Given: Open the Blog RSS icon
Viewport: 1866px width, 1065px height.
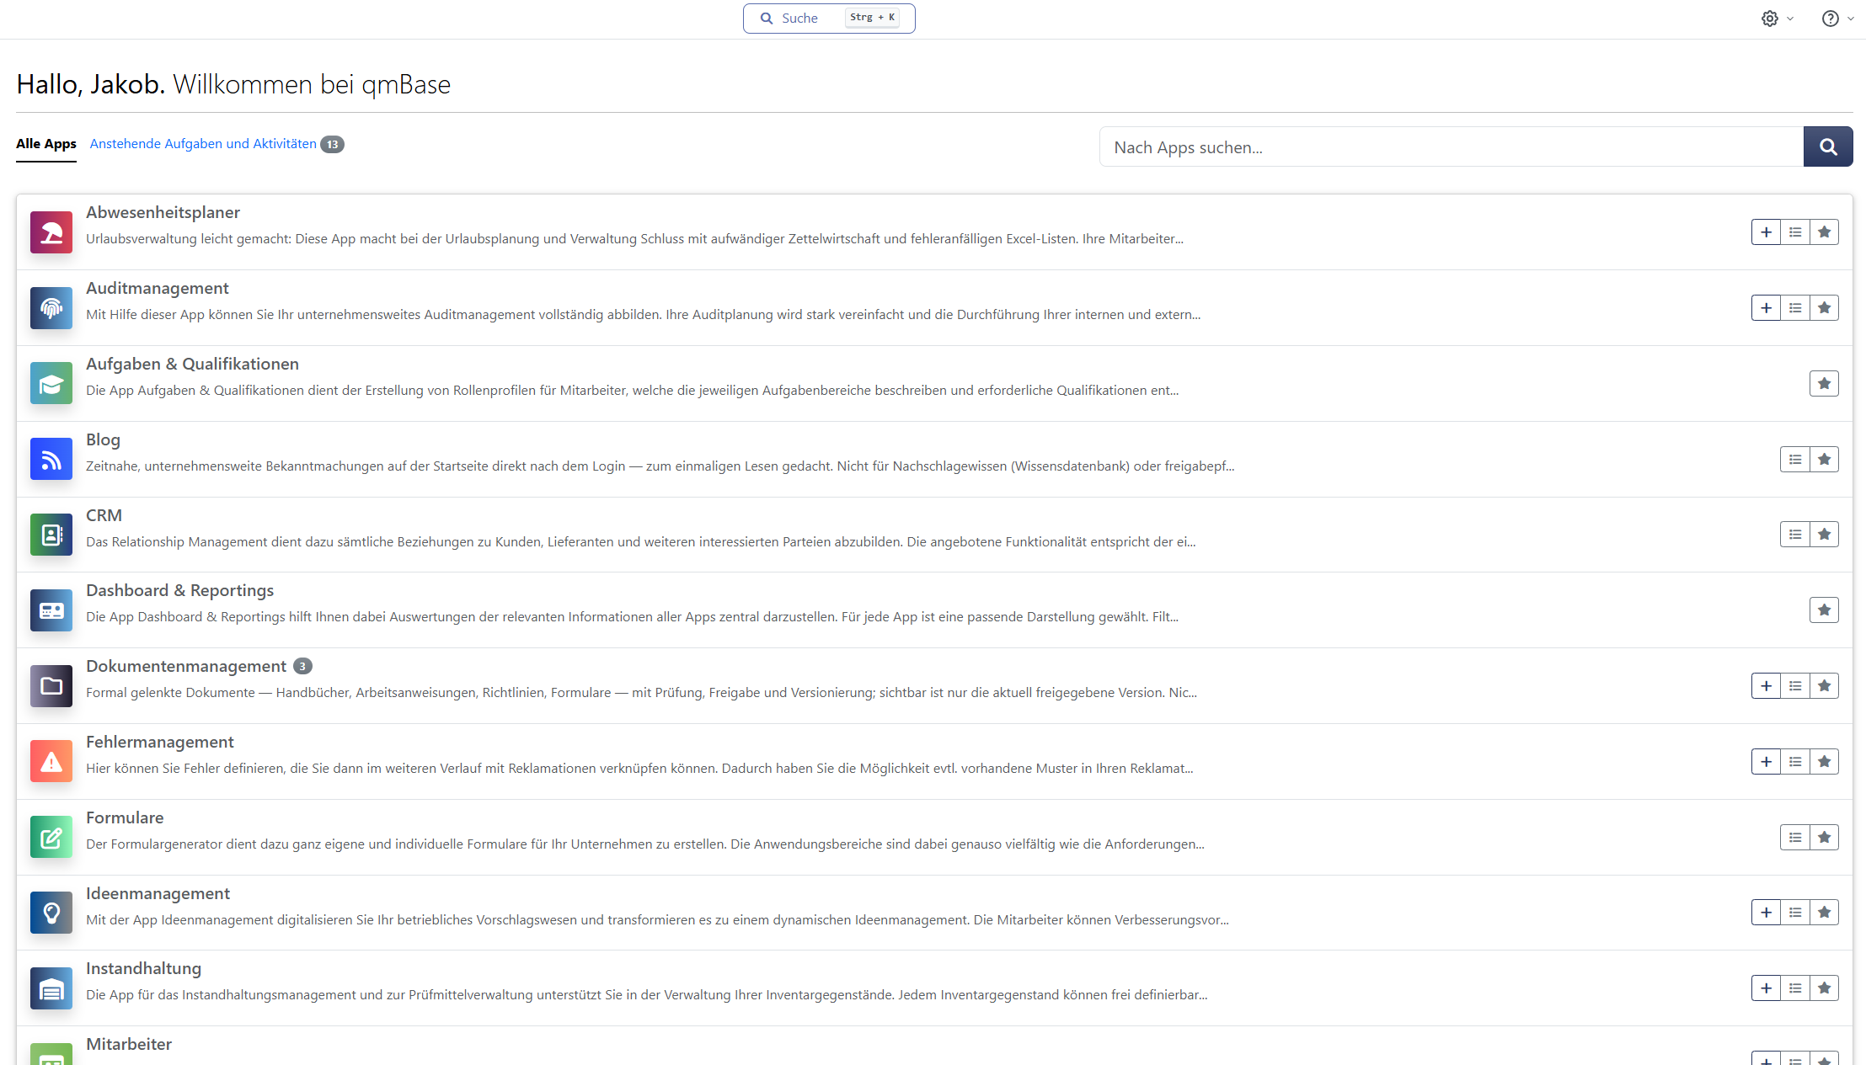Looking at the screenshot, I should coord(51,459).
